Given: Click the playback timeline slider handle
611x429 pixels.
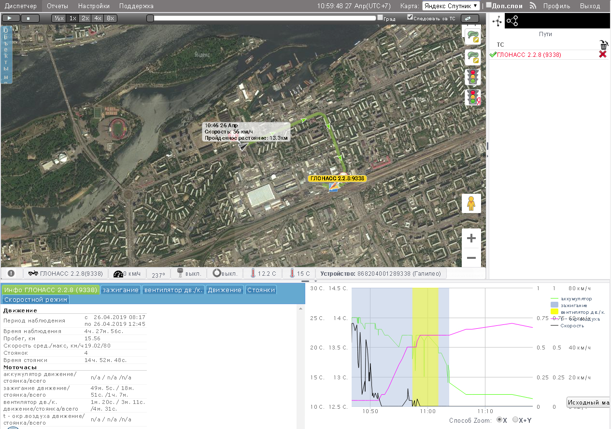Looking at the screenshot, I should [150, 18].
